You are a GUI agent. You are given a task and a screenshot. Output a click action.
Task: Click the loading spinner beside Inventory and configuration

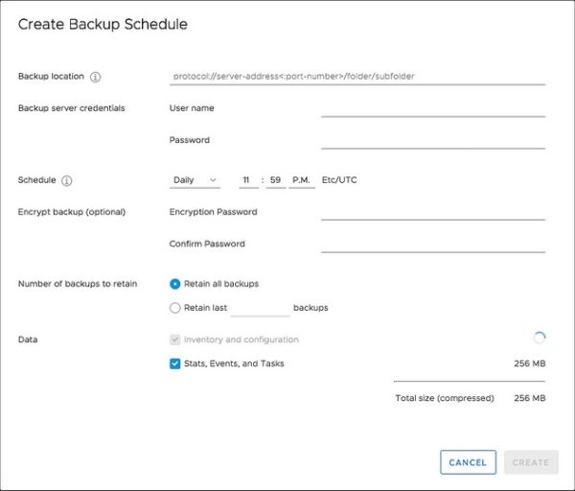click(x=540, y=338)
